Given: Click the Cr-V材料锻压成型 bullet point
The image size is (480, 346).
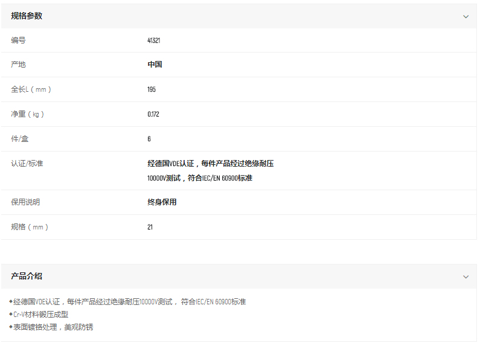Looking at the screenshot, I should 40,315.
